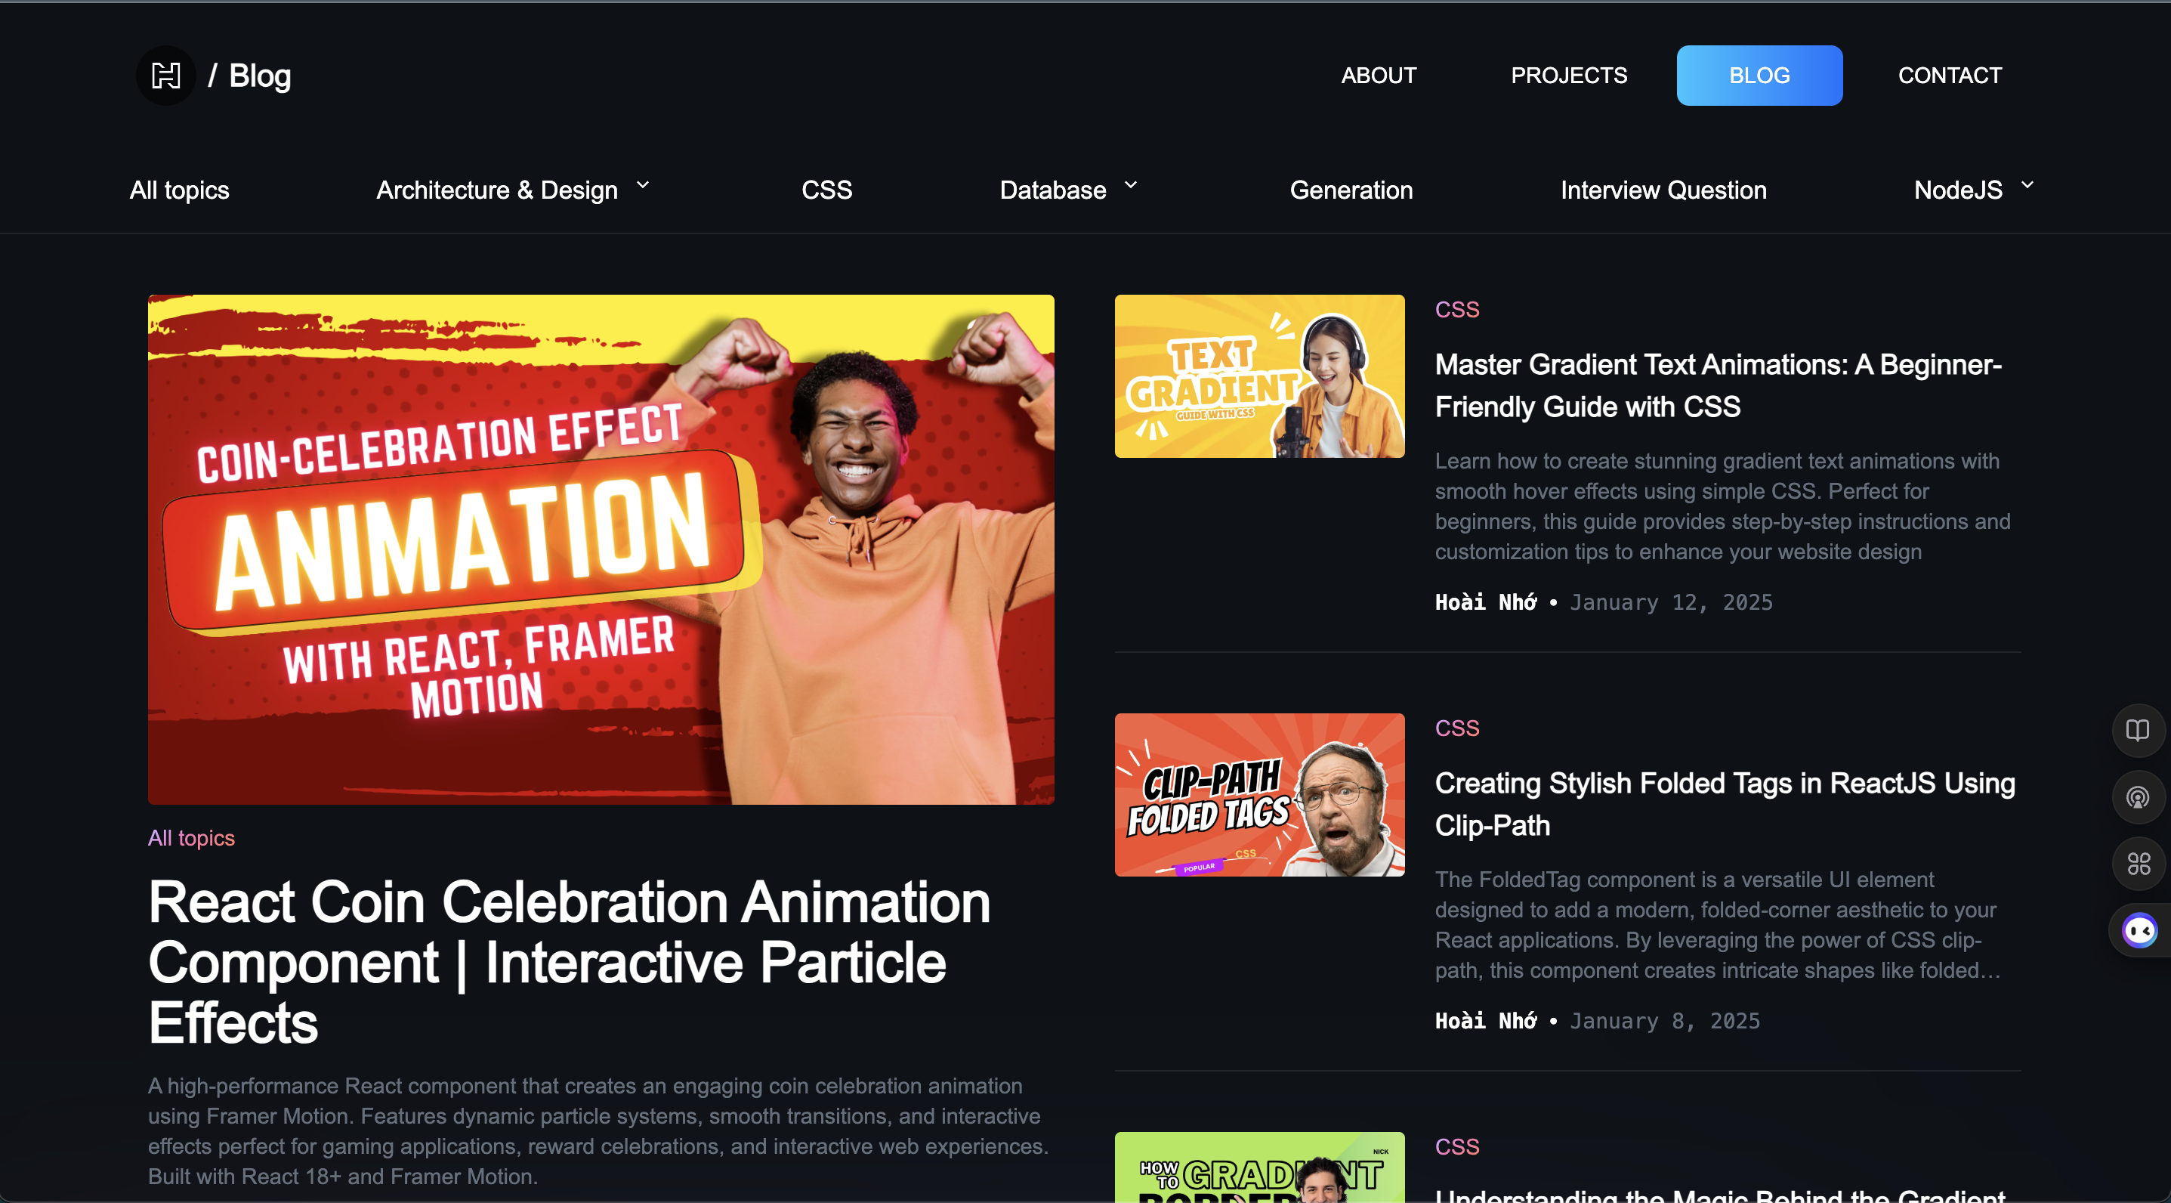
Task: Click Hoài Nhớ author on January 8 post
Action: pos(1486,1021)
